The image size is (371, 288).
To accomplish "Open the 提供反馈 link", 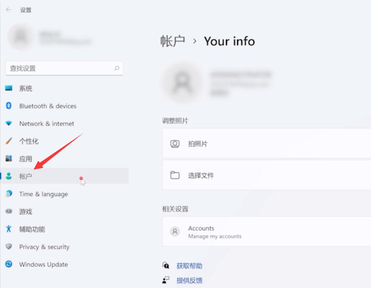I will [x=189, y=281].
